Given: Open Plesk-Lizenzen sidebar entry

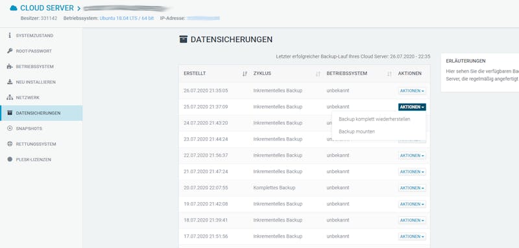Looking at the screenshot, I should (41, 159).
